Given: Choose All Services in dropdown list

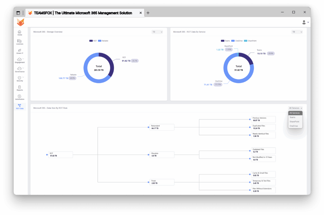Looking at the screenshot, I should (295, 113).
